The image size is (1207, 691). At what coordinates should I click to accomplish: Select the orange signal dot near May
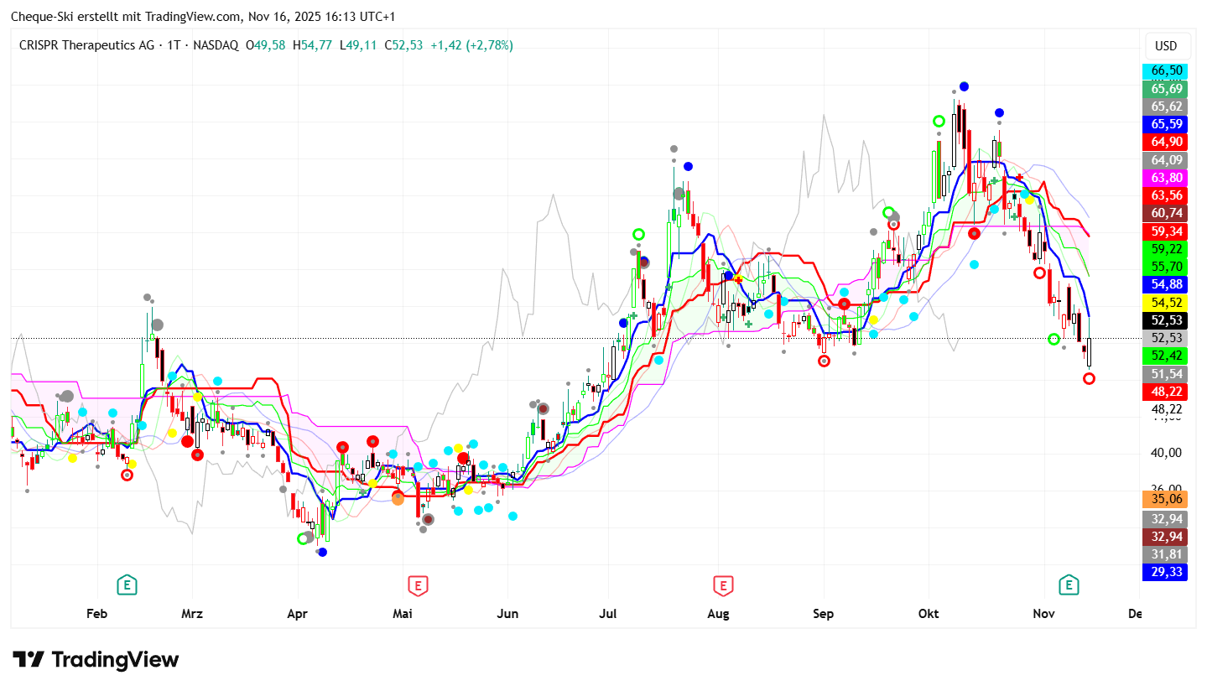coord(398,498)
